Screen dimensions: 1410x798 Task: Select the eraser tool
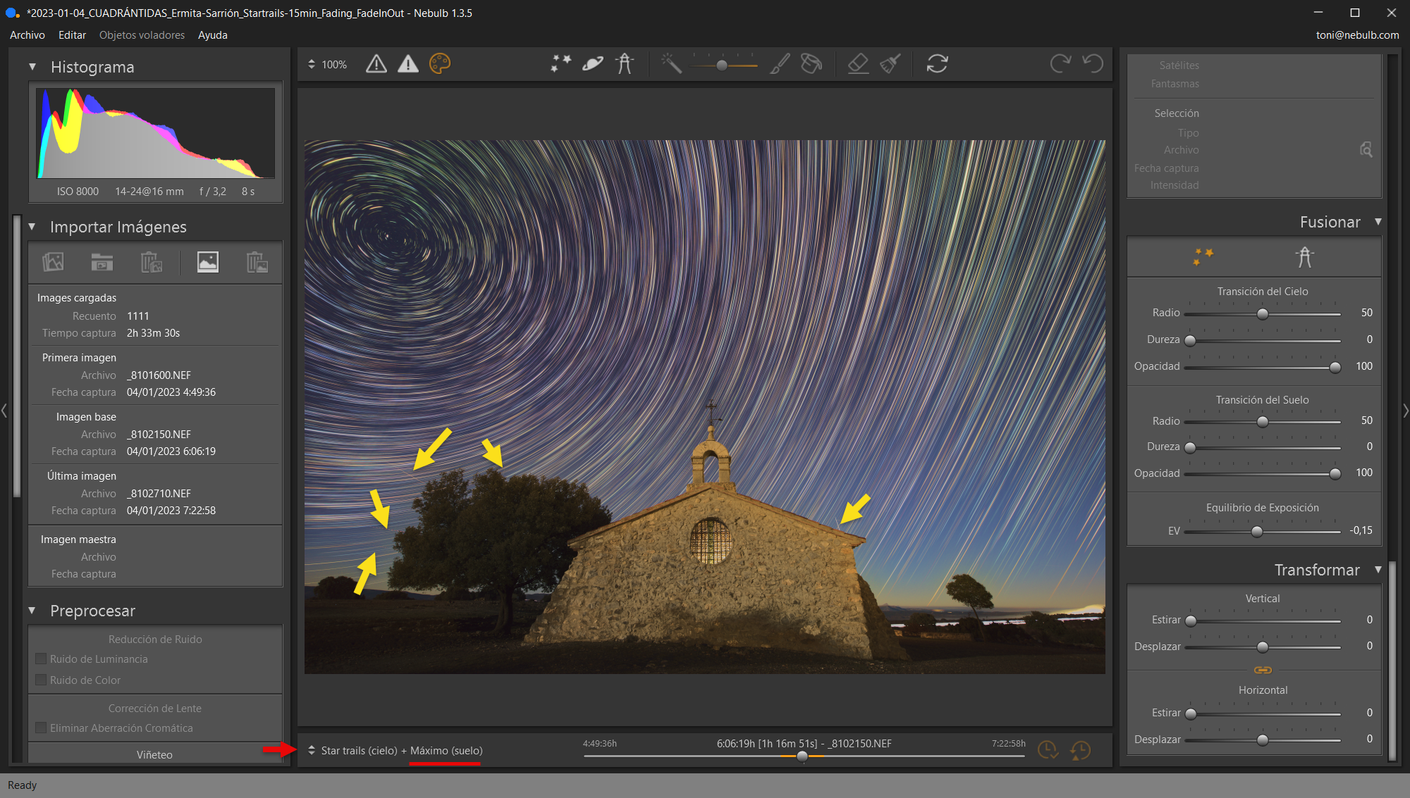click(x=858, y=64)
